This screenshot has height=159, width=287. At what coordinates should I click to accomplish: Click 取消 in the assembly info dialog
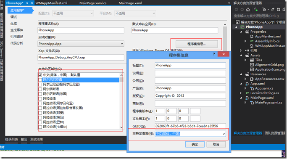pyautogui.click(x=216, y=144)
